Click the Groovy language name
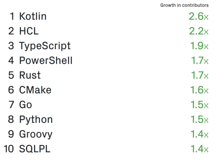224x162 pixels. point(36,134)
